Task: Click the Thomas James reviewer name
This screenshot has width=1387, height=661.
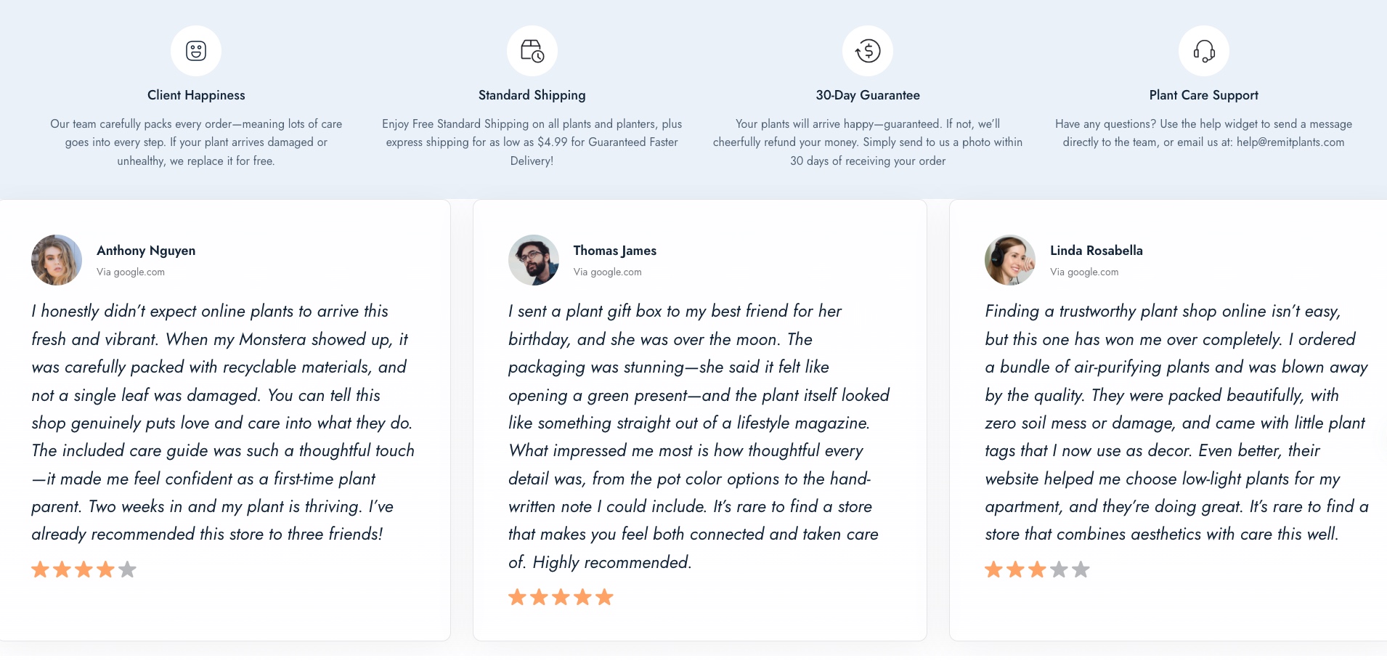Action: point(614,251)
